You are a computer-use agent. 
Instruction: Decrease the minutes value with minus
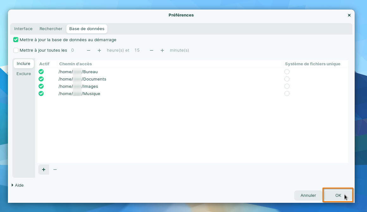pos(152,50)
